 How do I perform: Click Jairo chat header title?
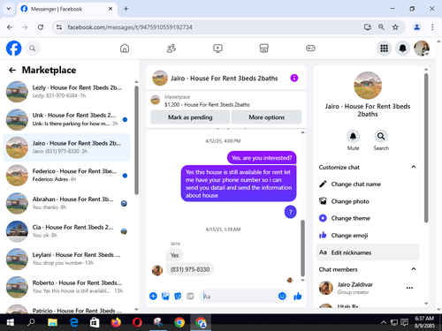pos(225,79)
